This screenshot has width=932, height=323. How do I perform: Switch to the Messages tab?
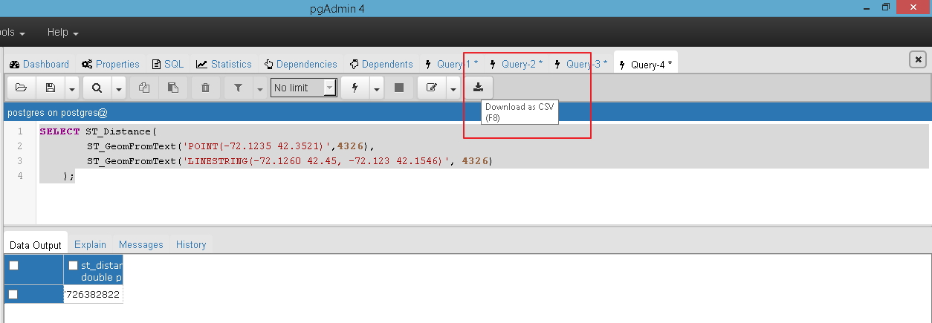141,244
